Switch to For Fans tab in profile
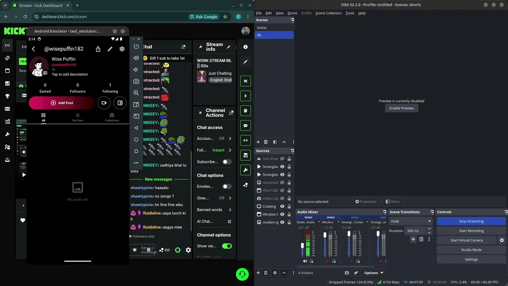This screenshot has width=508, height=286. coord(77,118)
